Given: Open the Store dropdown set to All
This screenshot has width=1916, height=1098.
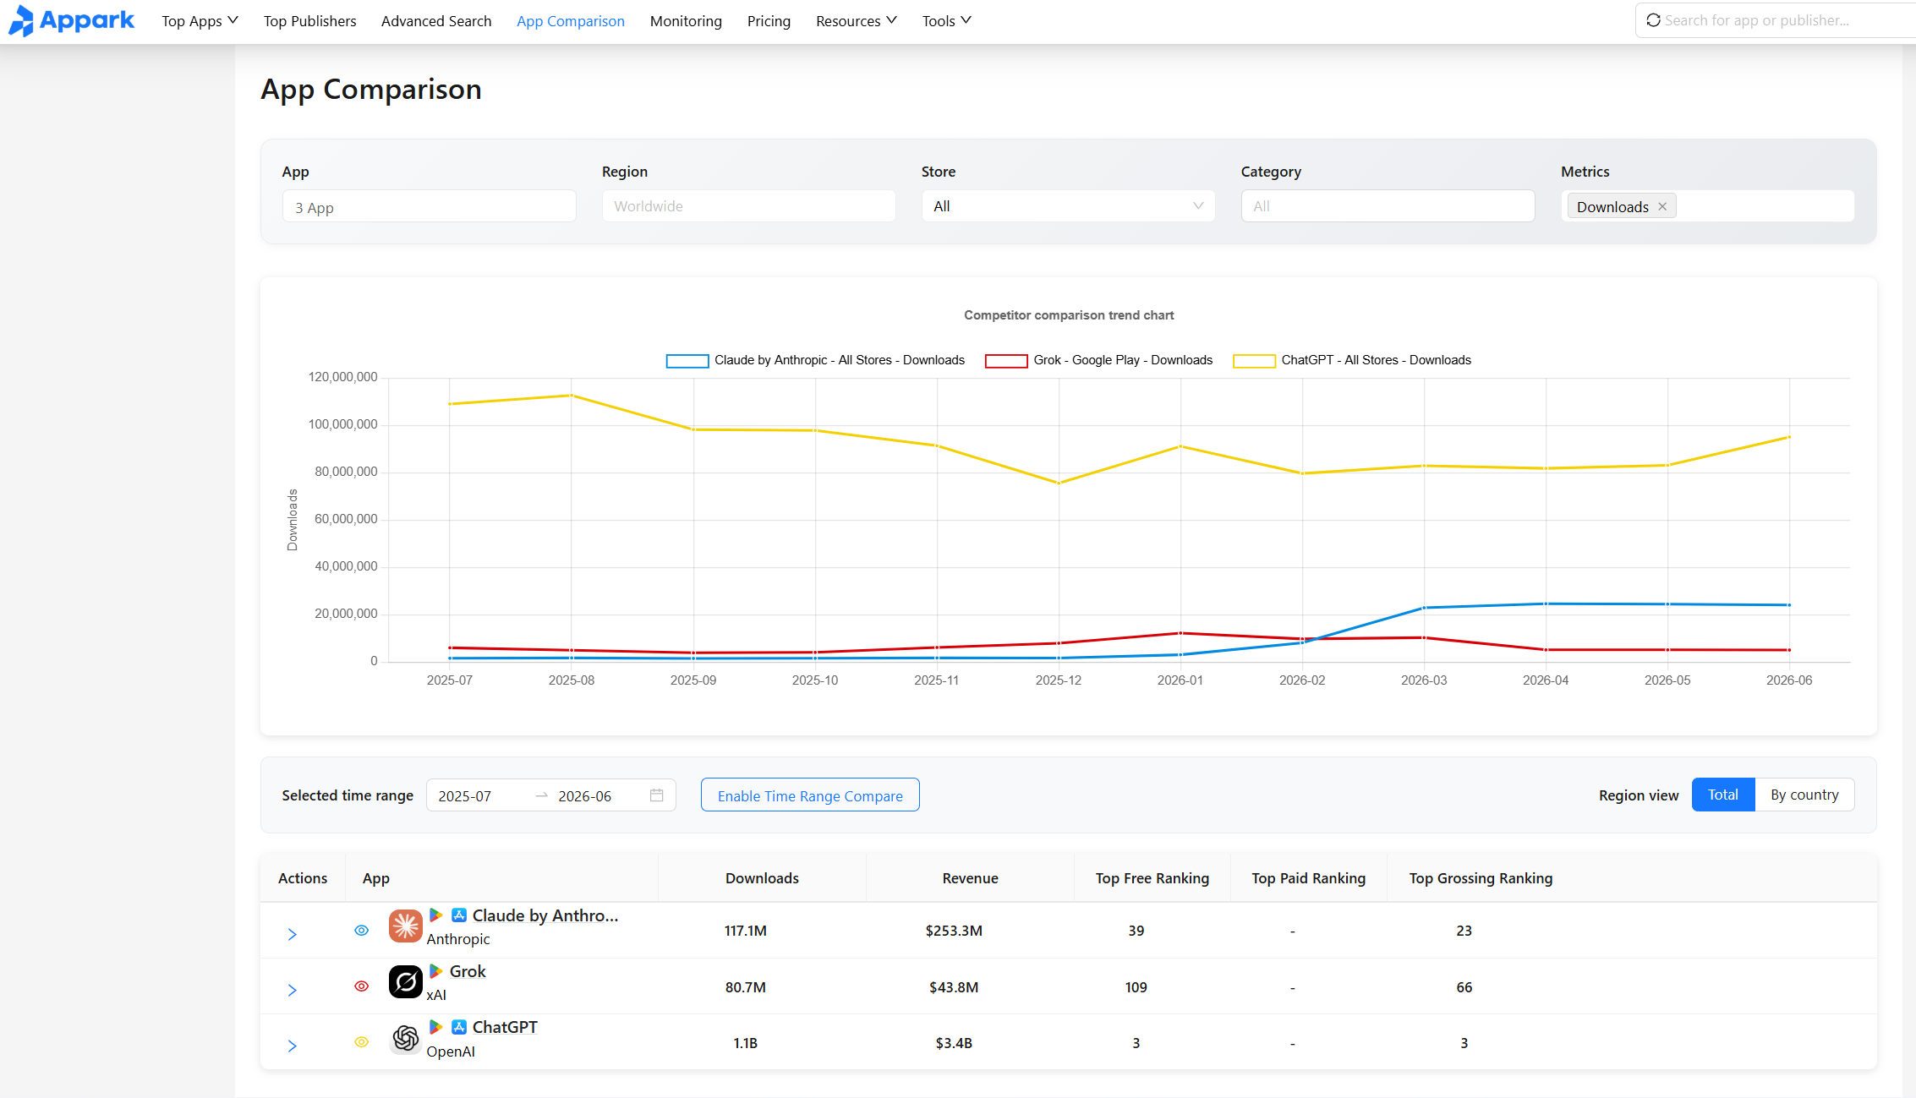Looking at the screenshot, I should click(x=1068, y=206).
